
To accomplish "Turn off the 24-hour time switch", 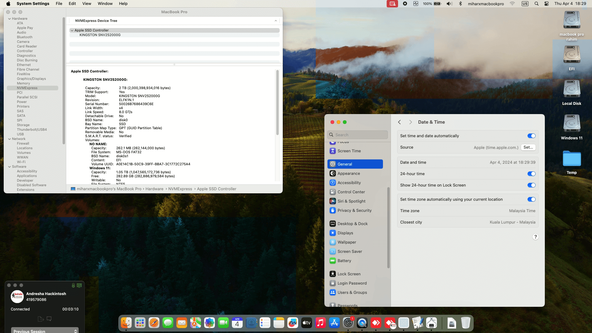I will coord(531,174).
